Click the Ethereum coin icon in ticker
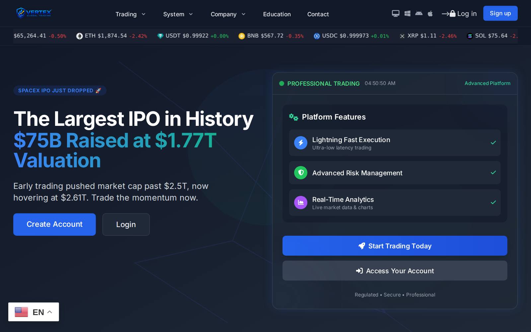Viewport: 531px width, 332px height. click(79, 36)
